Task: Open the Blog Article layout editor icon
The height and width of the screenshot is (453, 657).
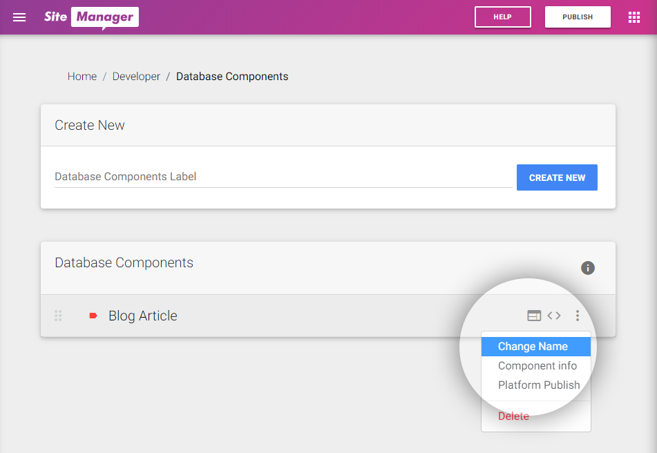Action: tap(534, 316)
